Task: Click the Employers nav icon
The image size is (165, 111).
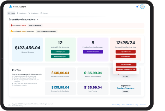Action: pyautogui.click(x=18, y=13)
